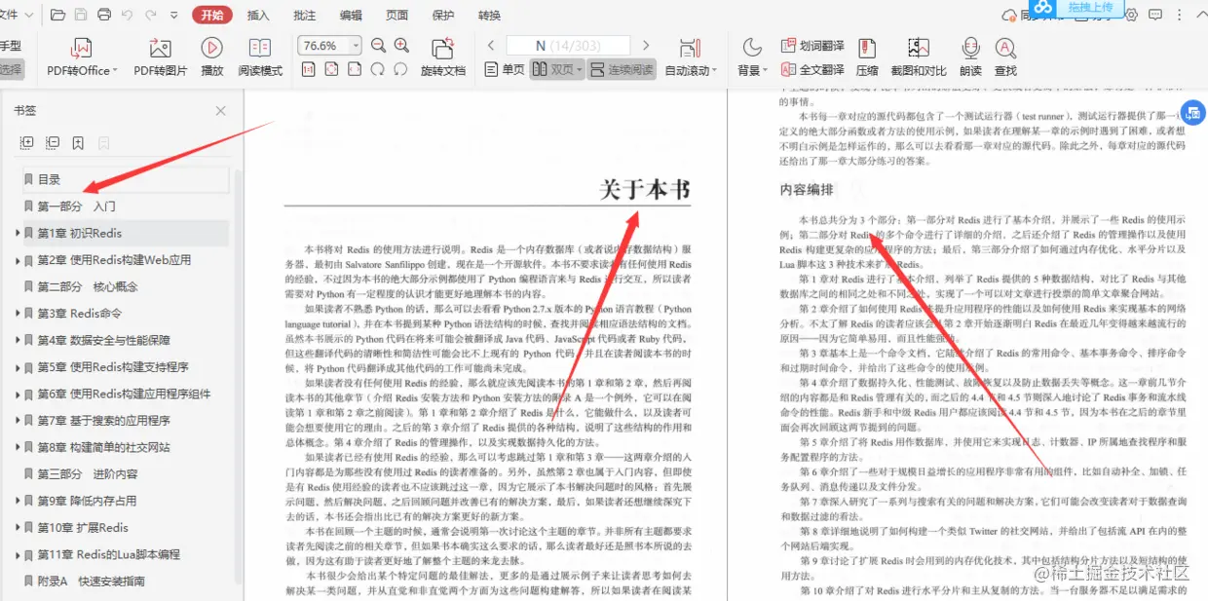The height and width of the screenshot is (601, 1208).
Task: Click the feedback chat bubble icon
Action: (x=1154, y=15)
